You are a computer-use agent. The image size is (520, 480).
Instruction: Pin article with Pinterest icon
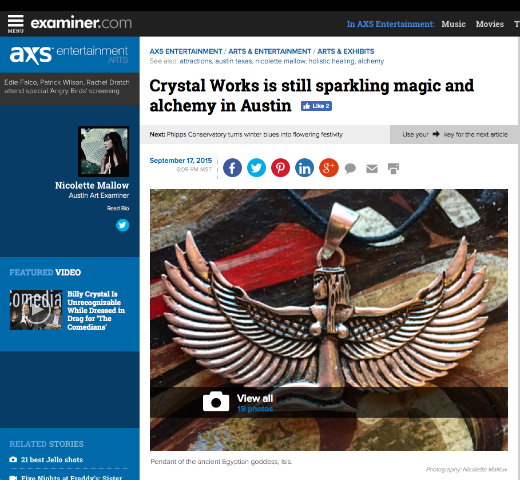[x=280, y=168]
